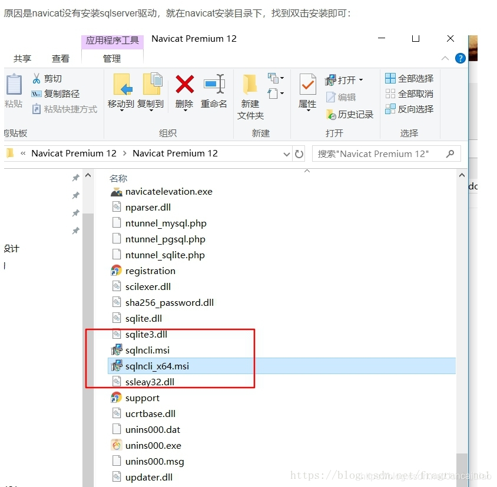Open the Easy access dropdown icon
The width and height of the screenshot is (497, 487).
pyautogui.click(x=276, y=94)
